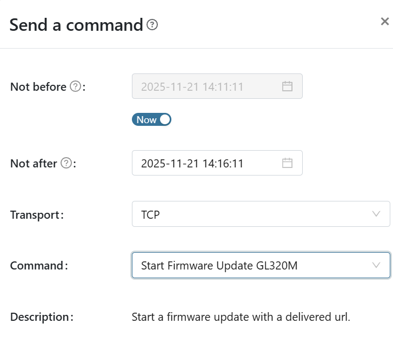Click the Not before help icon
Viewport: 393px width, 337px height.
tap(76, 86)
